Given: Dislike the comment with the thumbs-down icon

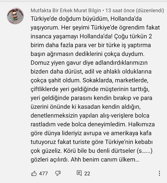Looking at the screenshot, I should point(58,173).
